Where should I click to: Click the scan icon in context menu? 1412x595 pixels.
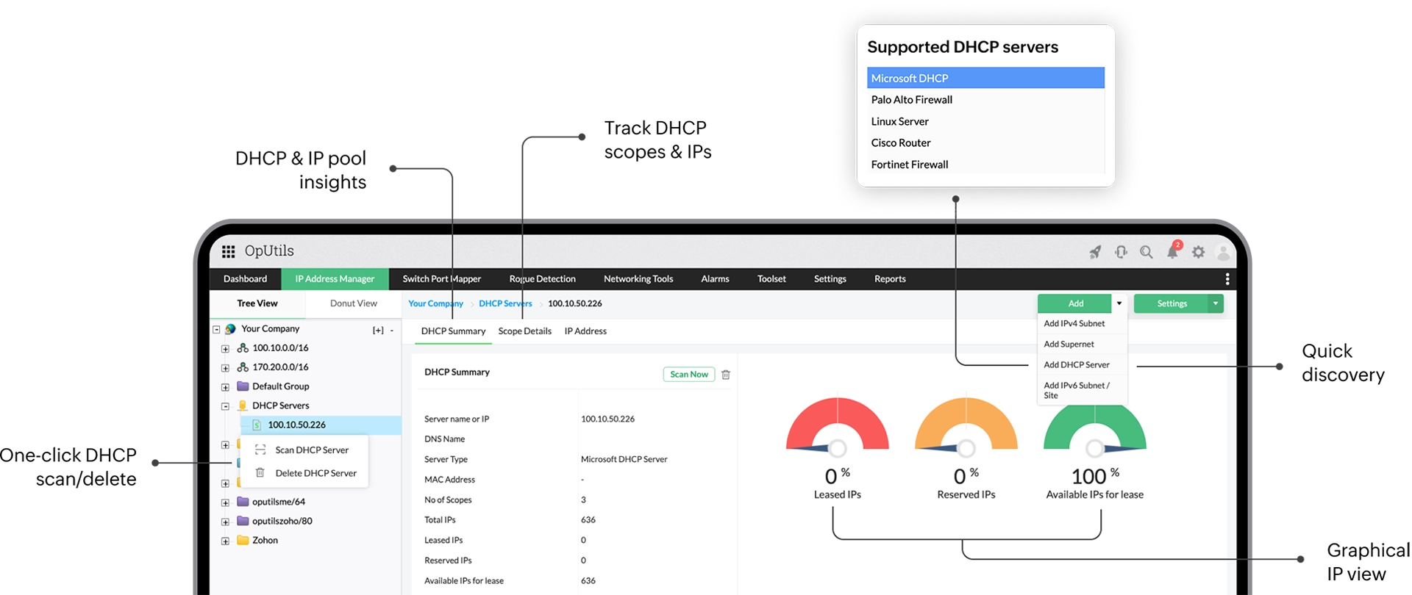[260, 450]
